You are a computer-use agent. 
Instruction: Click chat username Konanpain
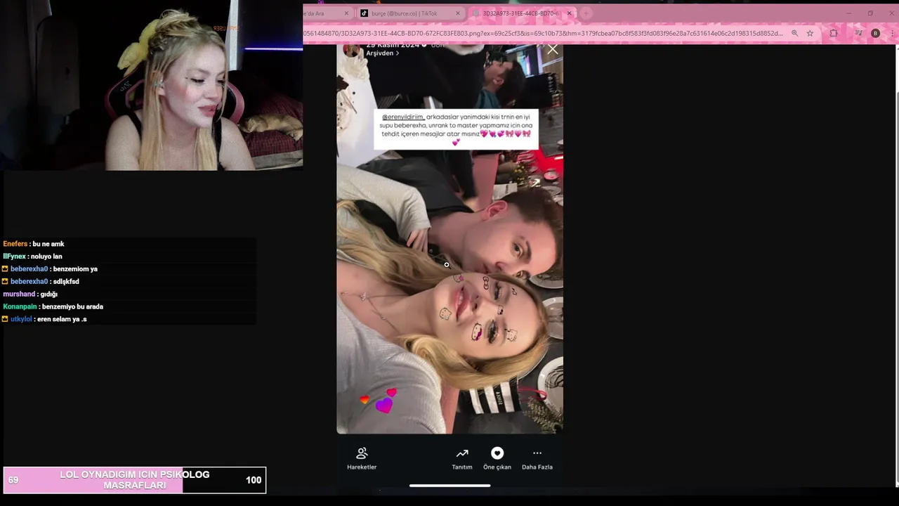[x=21, y=307]
